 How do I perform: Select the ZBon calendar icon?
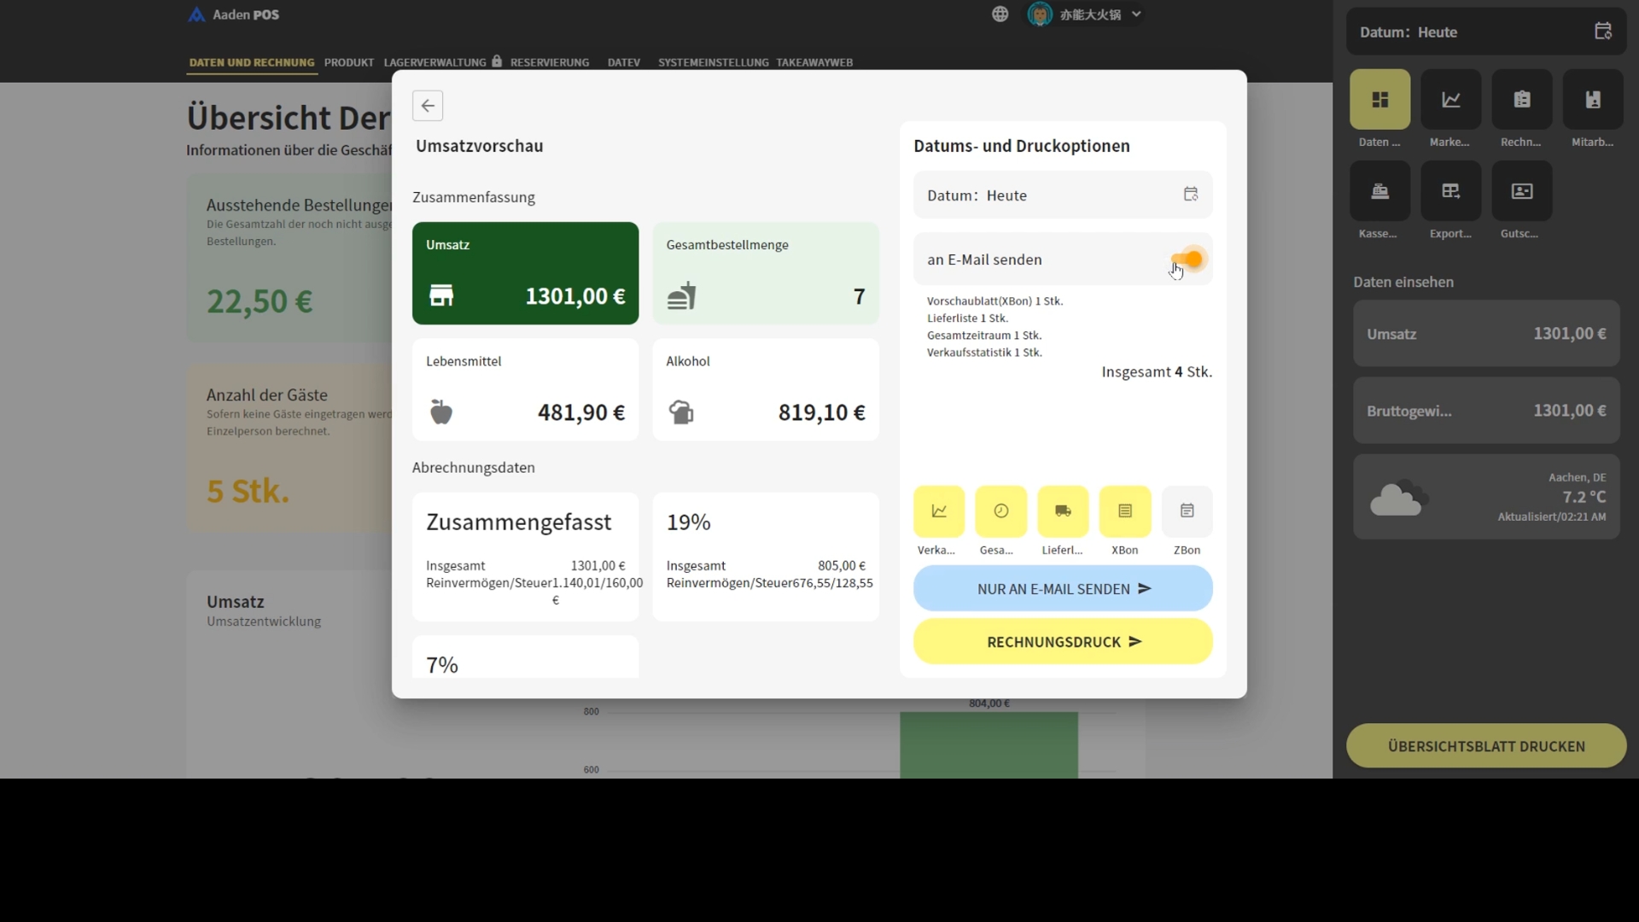[1187, 511]
